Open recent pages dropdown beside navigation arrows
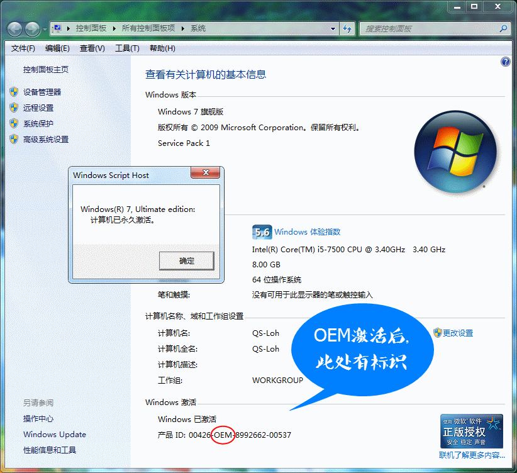The width and height of the screenshot is (517, 473). (x=44, y=28)
